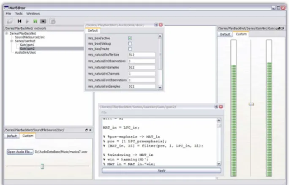Click script editor scroll down arrow

point(219,164)
